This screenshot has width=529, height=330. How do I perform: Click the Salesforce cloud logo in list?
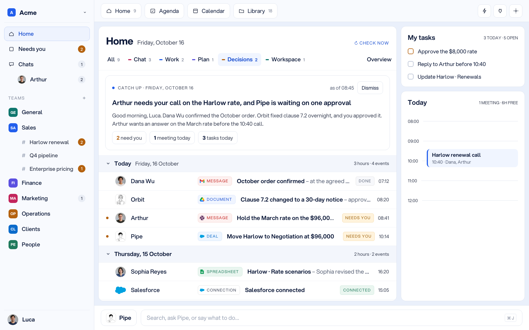[120, 290]
